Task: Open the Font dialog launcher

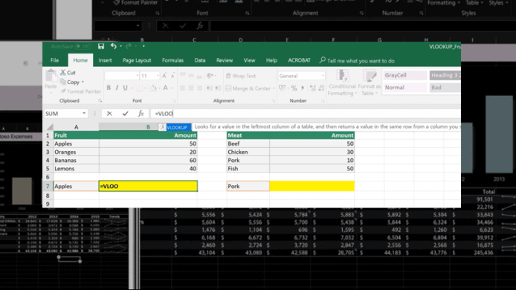Action: (174, 100)
